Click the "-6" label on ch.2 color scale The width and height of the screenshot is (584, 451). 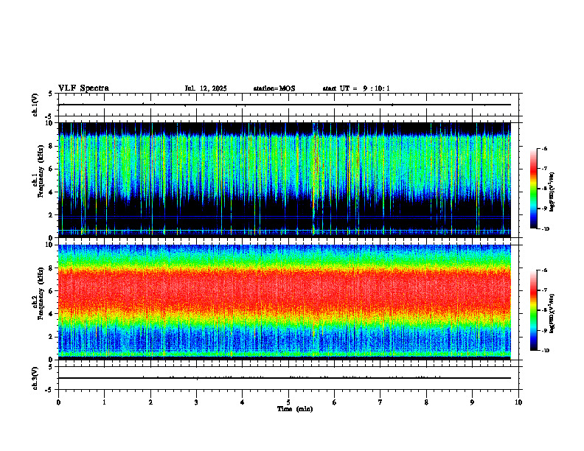[544, 270]
